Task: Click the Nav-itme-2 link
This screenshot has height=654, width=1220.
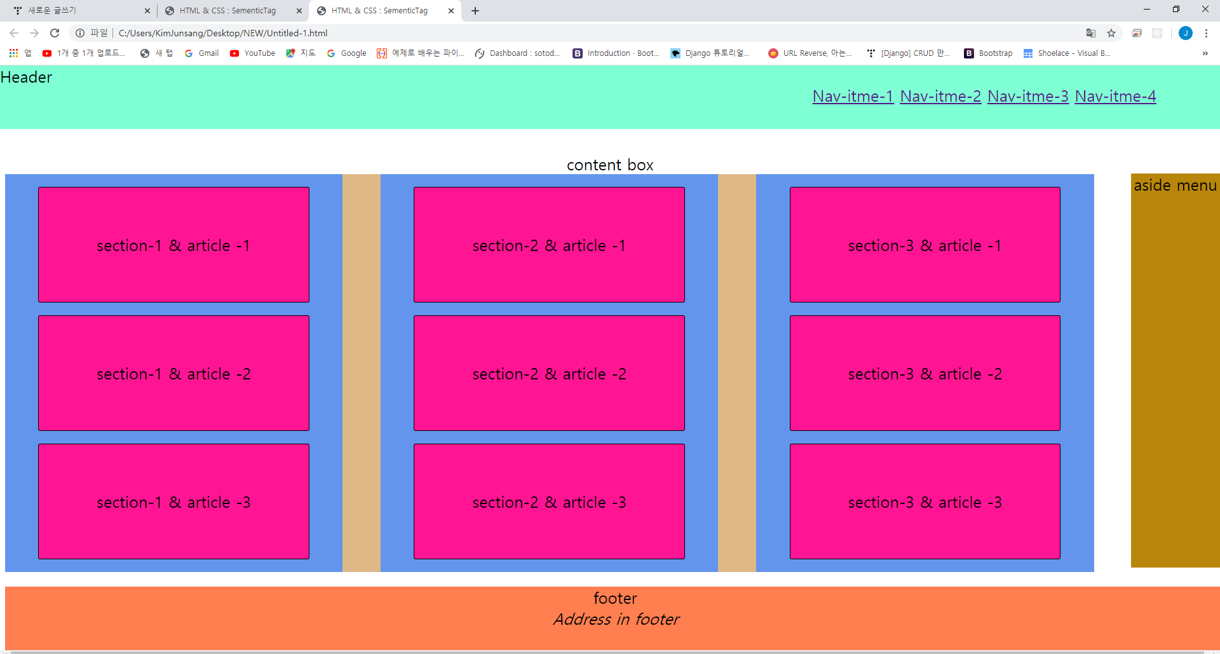Action: tap(940, 97)
